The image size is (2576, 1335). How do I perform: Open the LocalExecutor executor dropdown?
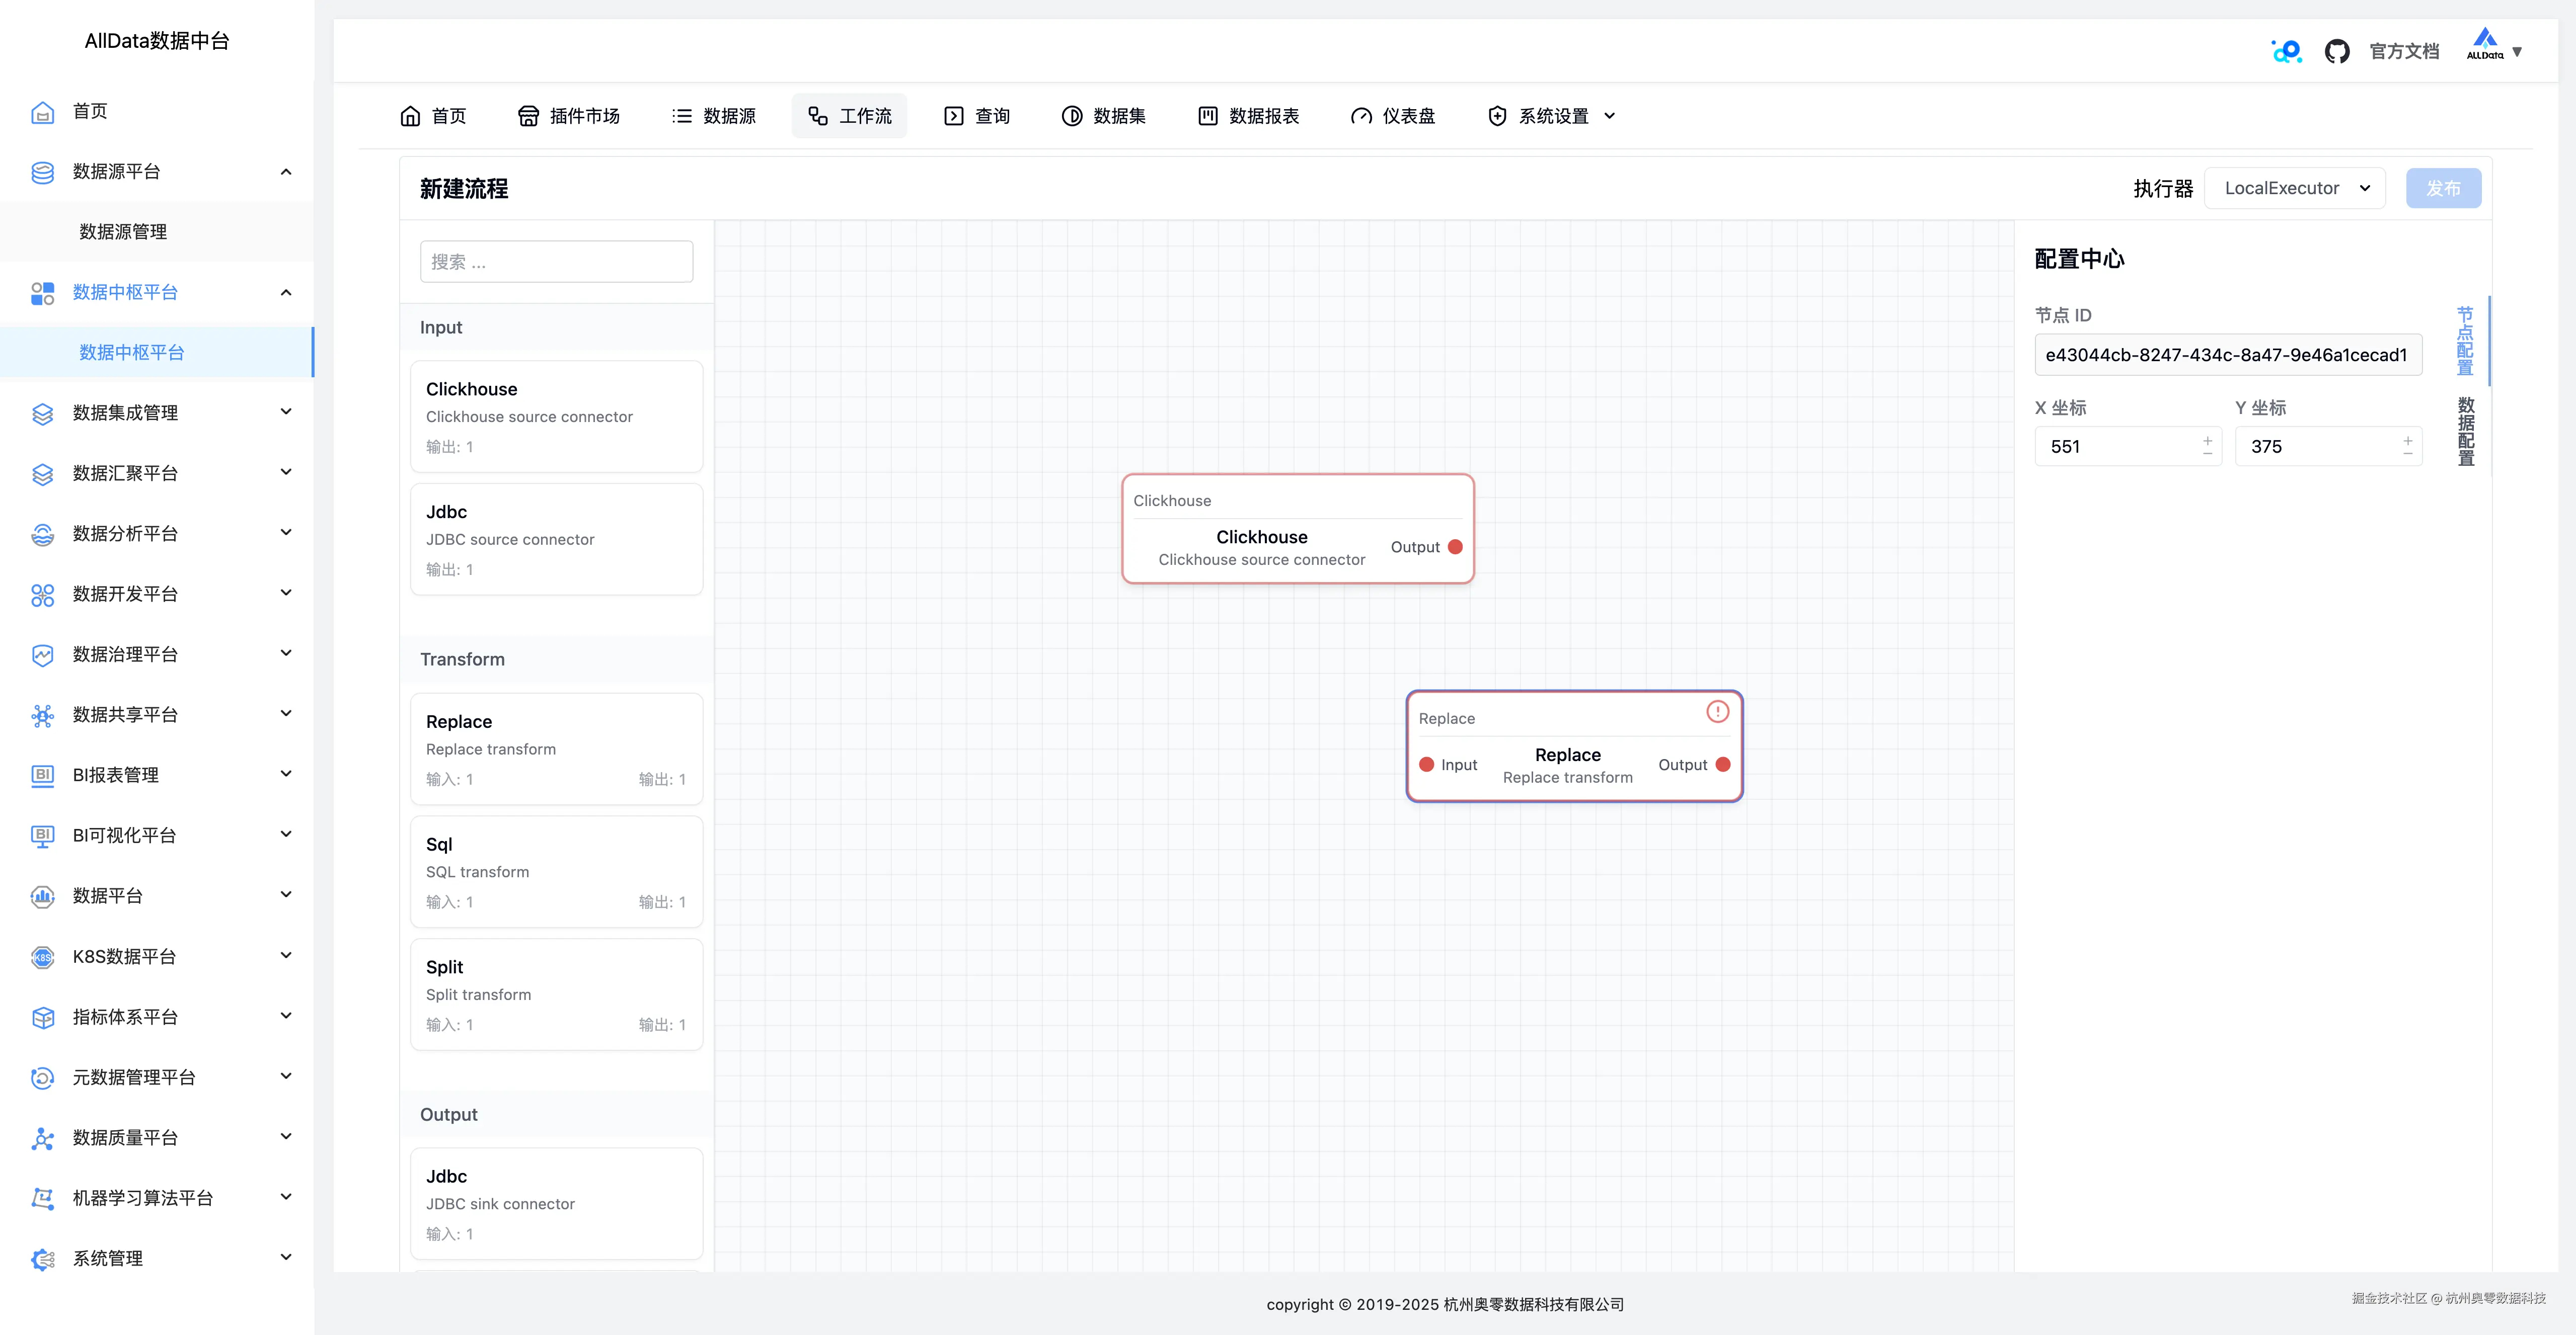[2295, 188]
